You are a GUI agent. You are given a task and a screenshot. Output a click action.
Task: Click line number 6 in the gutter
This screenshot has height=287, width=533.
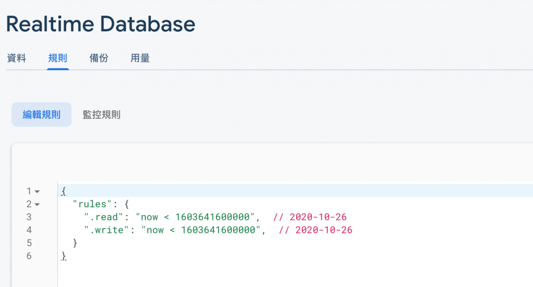29,256
